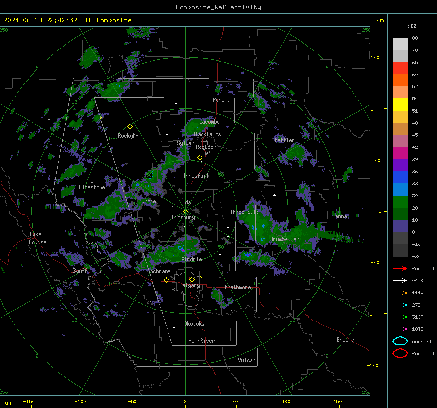Click the cyan 27ZW arrow in legend
437x408 pixels.
[x=400, y=305]
